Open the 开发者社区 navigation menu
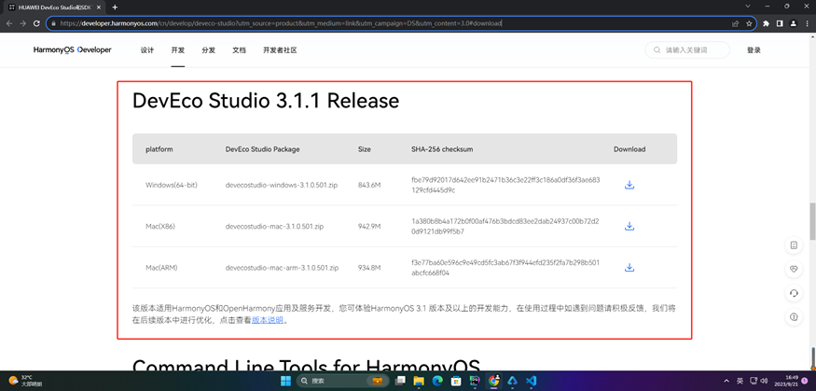 (280, 50)
